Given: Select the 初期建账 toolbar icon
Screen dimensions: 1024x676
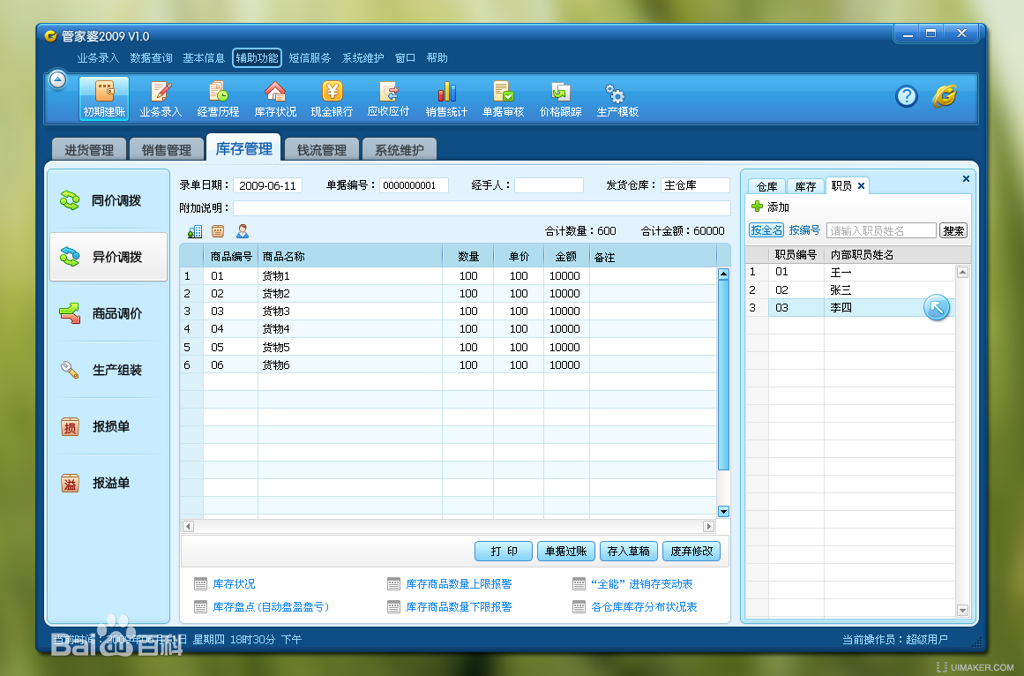Looking at the screenshot, I should (x=103, y=97).
